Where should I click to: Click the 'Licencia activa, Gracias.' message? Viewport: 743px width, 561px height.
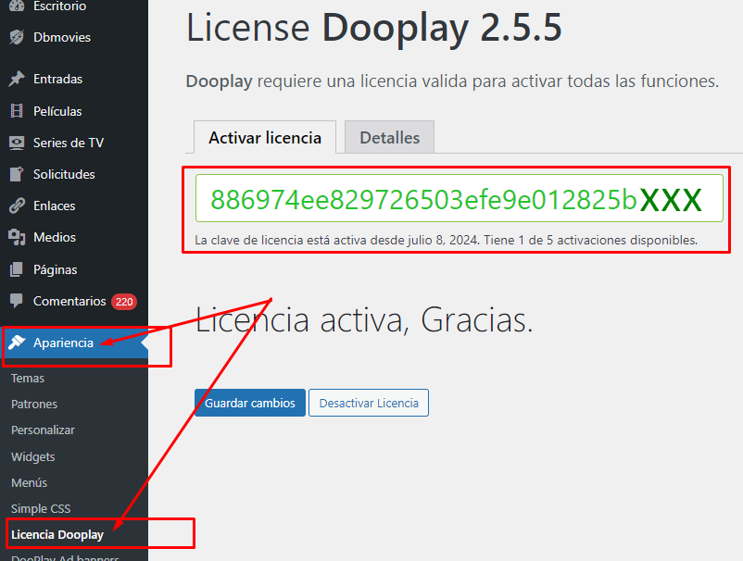click(364, 320)
